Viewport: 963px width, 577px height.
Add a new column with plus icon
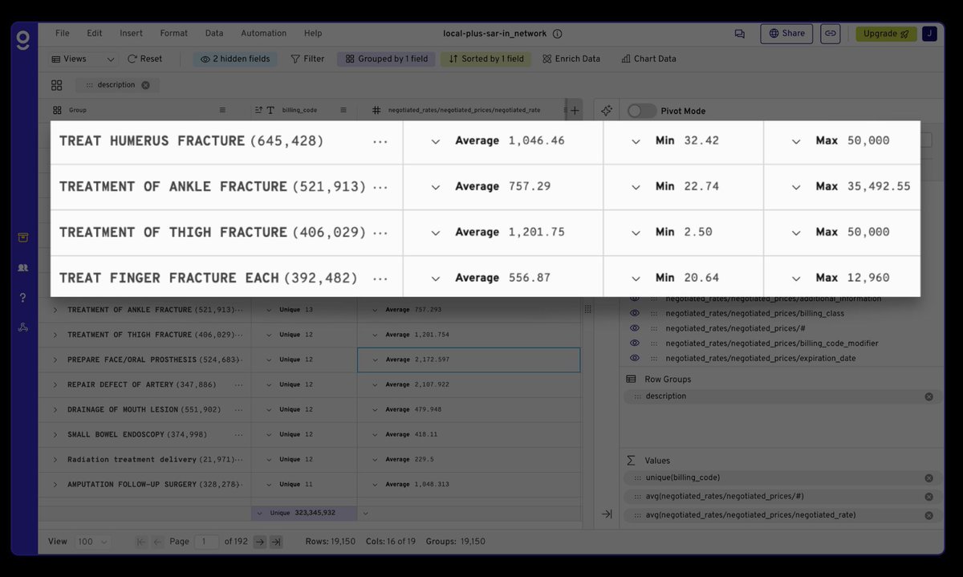575,110
